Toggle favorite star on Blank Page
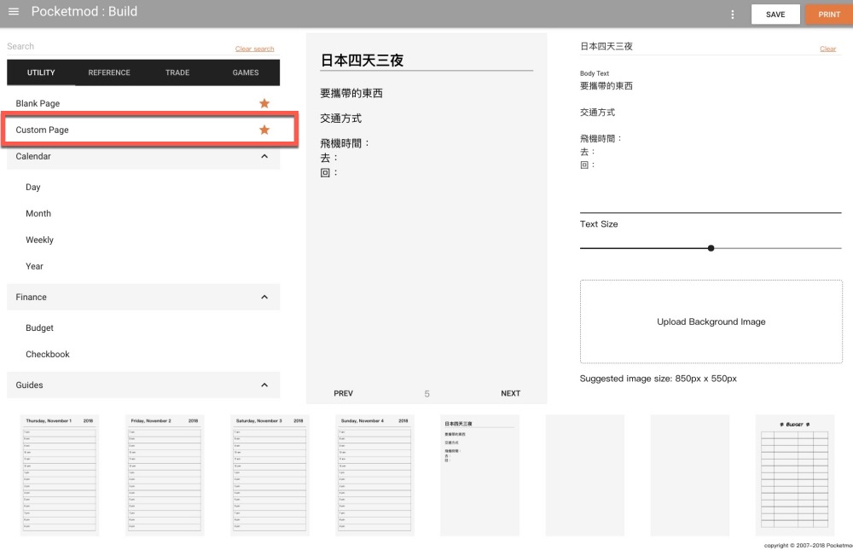The width and height of the screenshot is (853, 550). coord(264,103)
